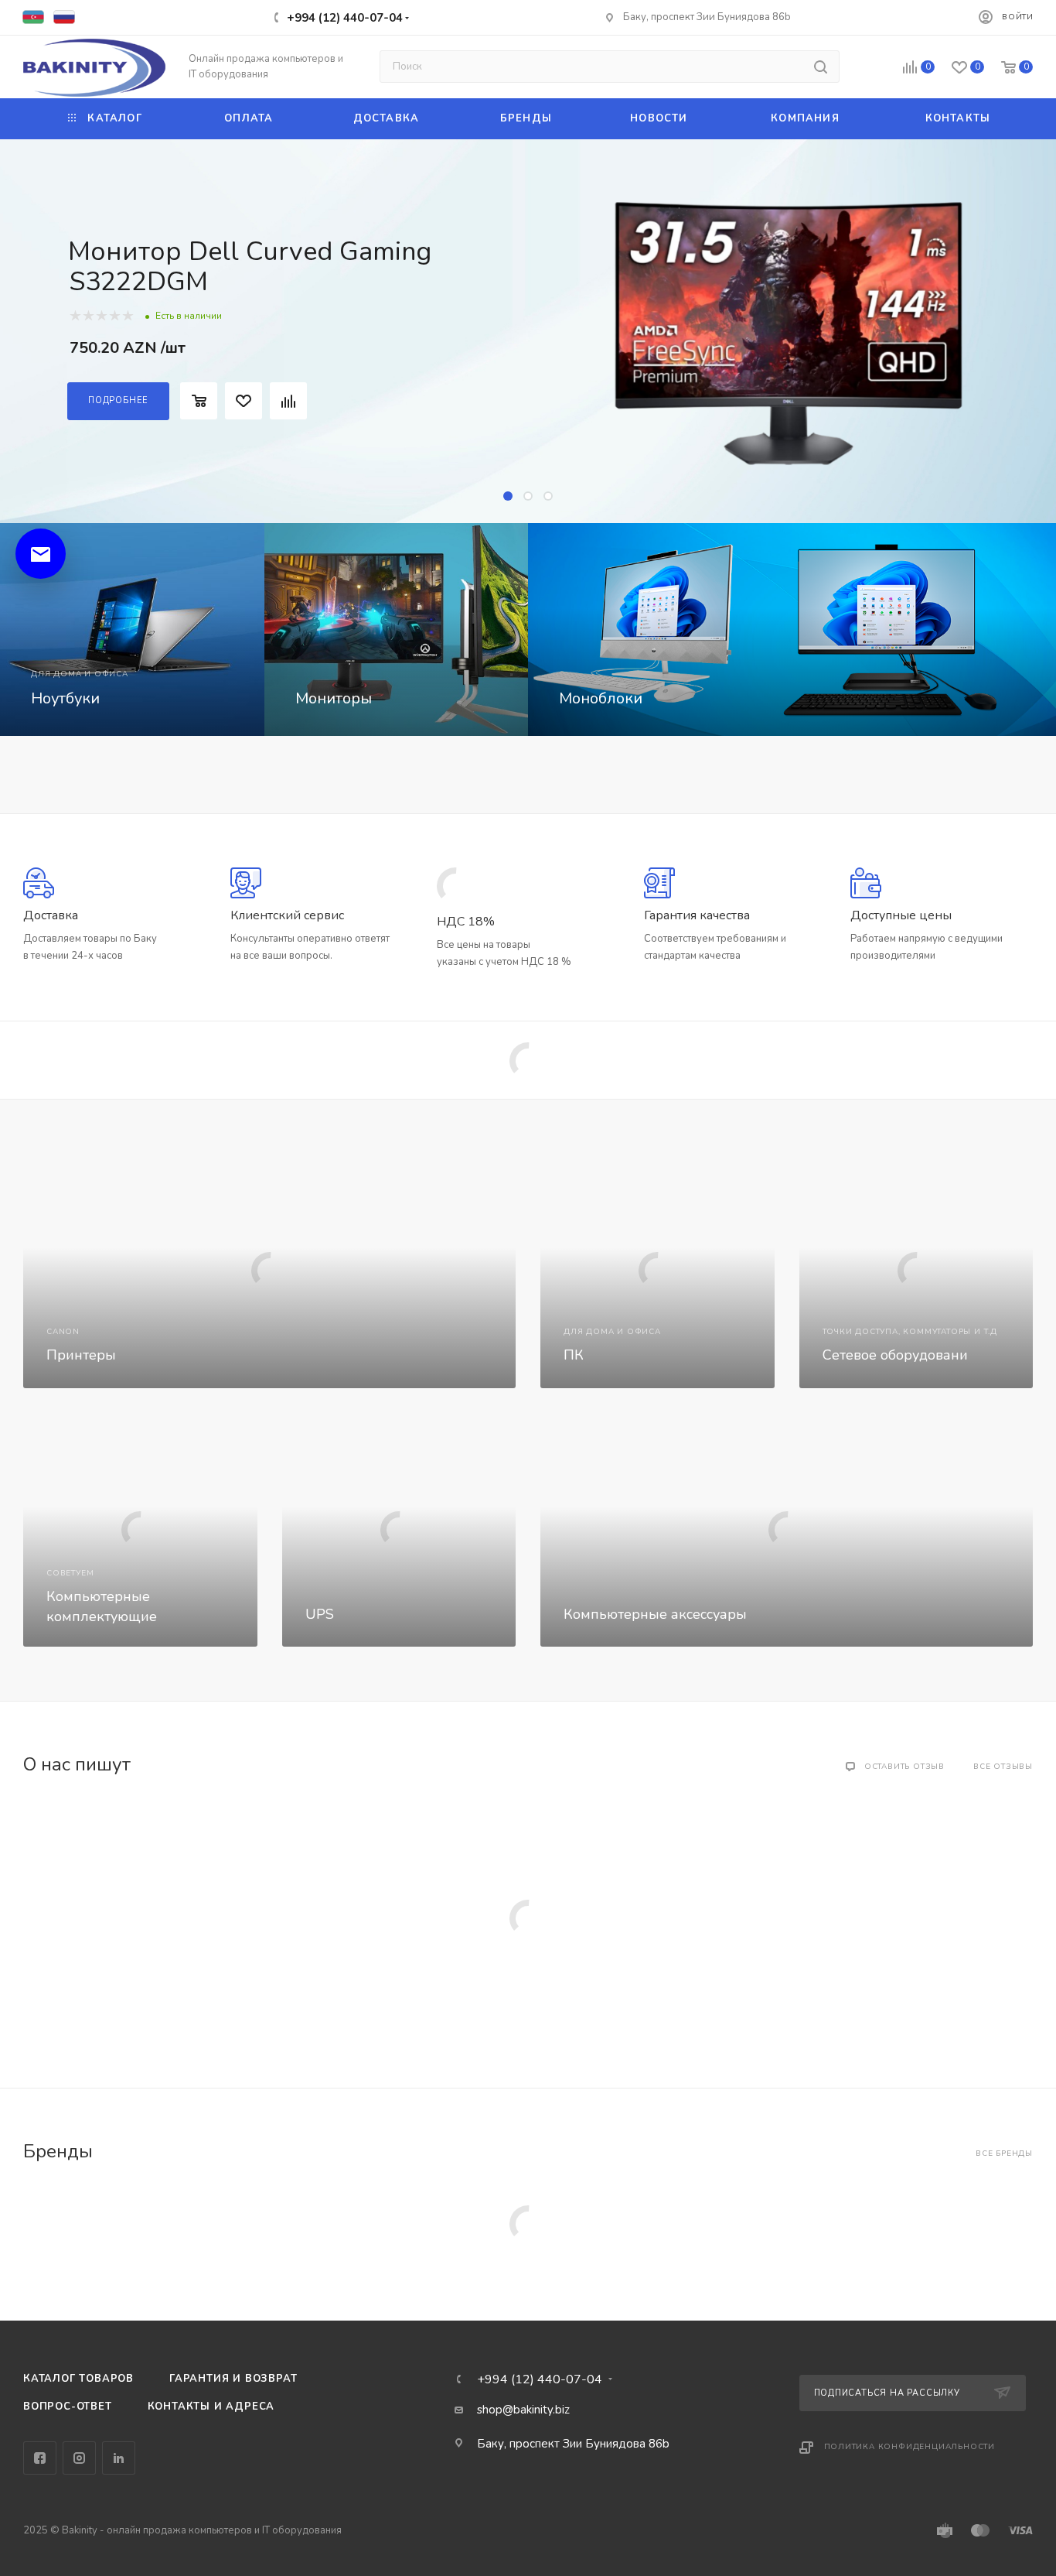Click the Mastercard payment icon
Image resolution: width=1056 pixels, height=2576 pixels.
coord(980,2531)
